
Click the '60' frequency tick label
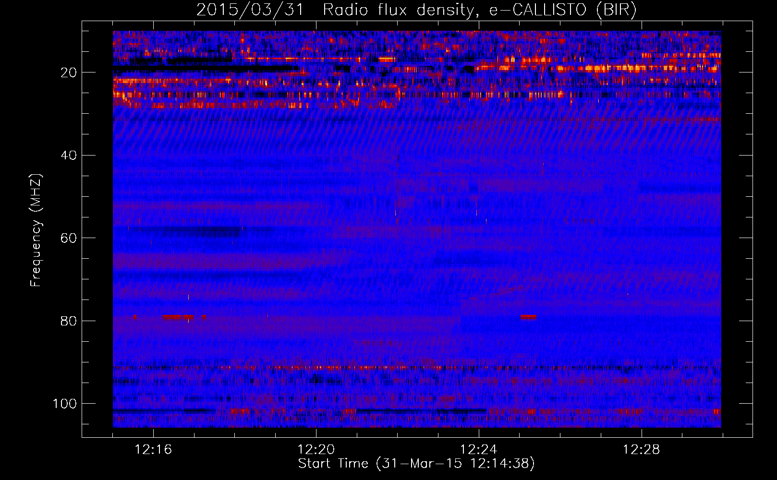[69, 238]
